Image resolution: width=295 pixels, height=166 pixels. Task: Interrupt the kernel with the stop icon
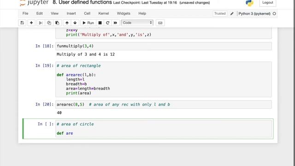click(100, 23)
